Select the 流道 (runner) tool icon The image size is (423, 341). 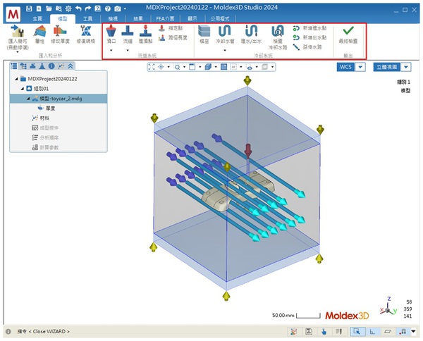[x=128, y=32]
